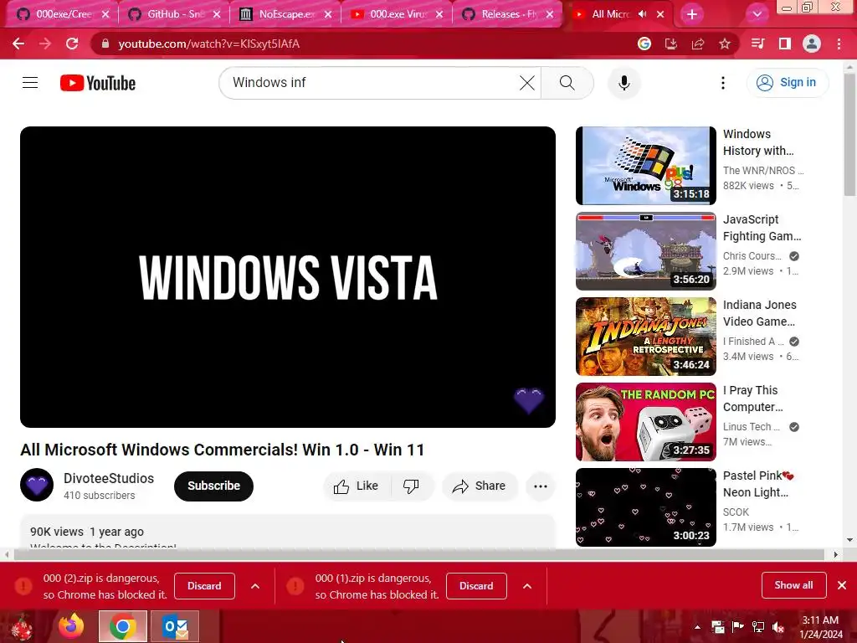Click the search magnifier button

(x=567, y=83)
